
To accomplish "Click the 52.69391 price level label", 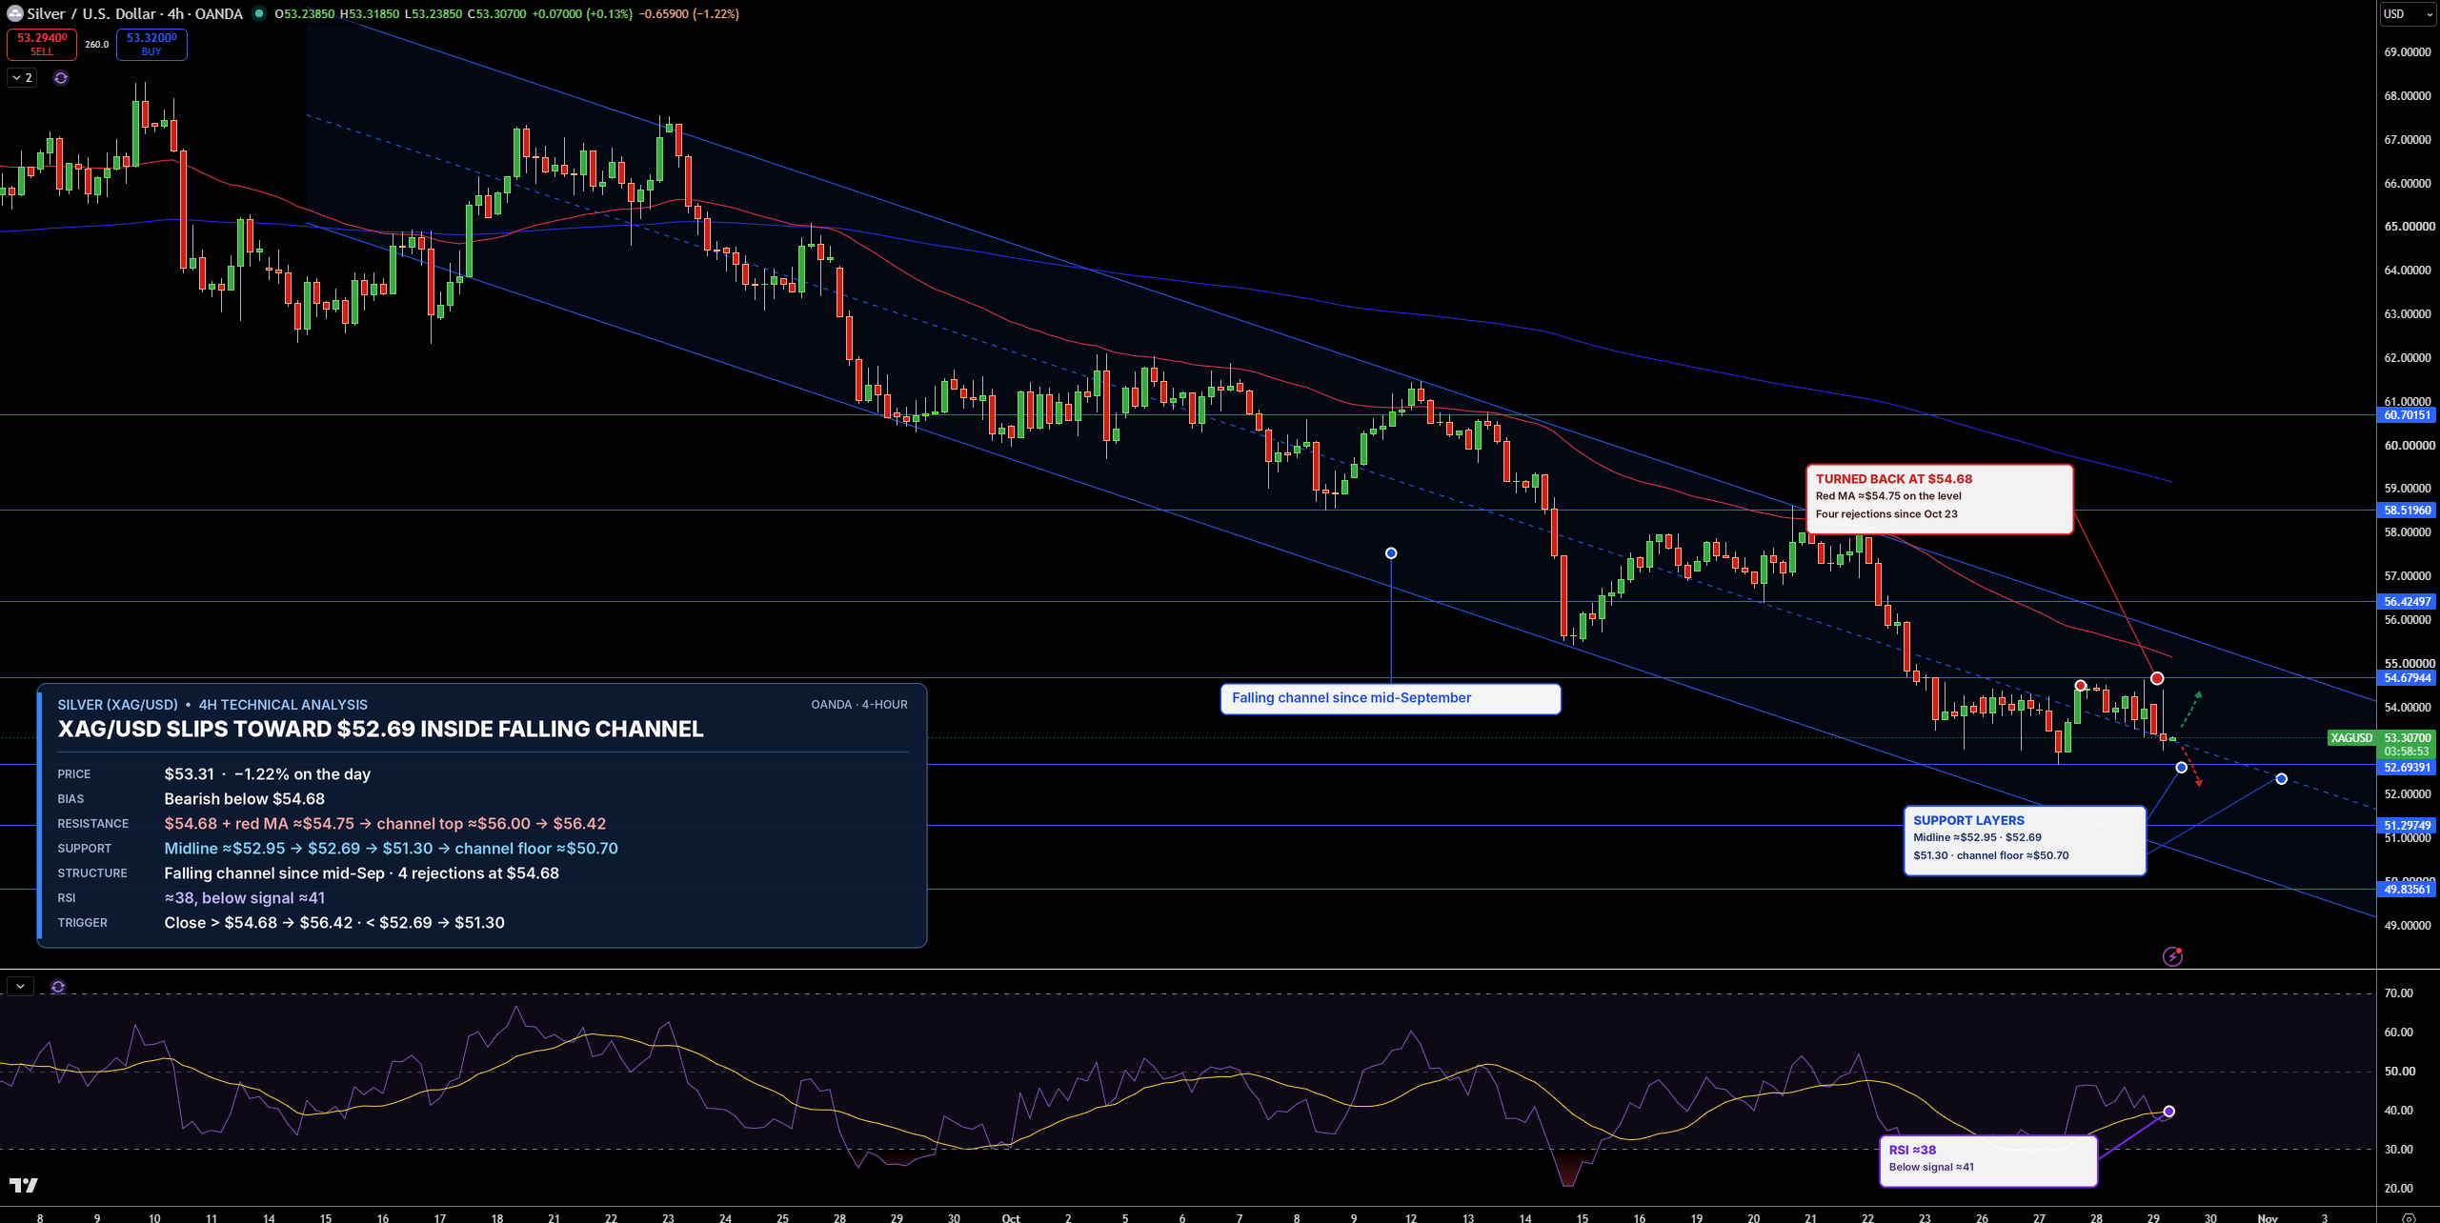I will tap(2407, 768).
